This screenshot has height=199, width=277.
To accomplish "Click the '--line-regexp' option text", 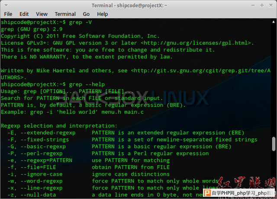I will [x=42, y=188].
